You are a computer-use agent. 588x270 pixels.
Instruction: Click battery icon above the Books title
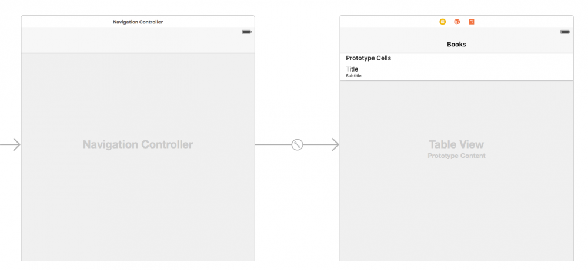click(x=565, y=32)
